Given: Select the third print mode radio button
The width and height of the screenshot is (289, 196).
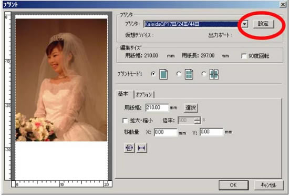Looking at the screenshot, I should tap(204, 74).
